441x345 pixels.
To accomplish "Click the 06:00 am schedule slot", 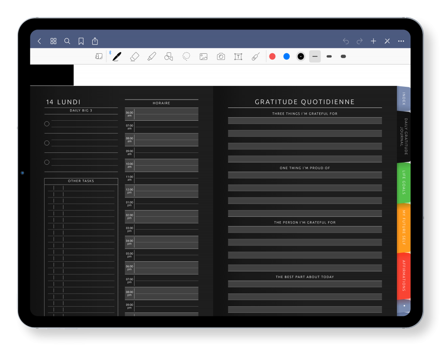I will [161, 114].
